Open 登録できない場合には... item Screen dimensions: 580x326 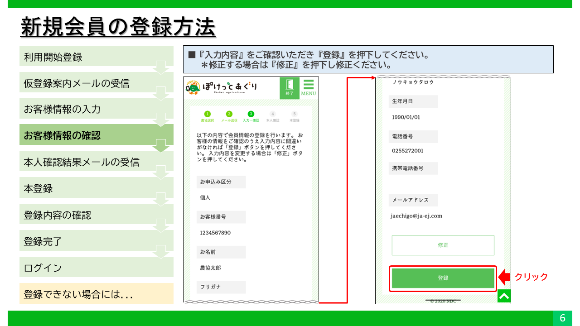click(x=96, y=294)
